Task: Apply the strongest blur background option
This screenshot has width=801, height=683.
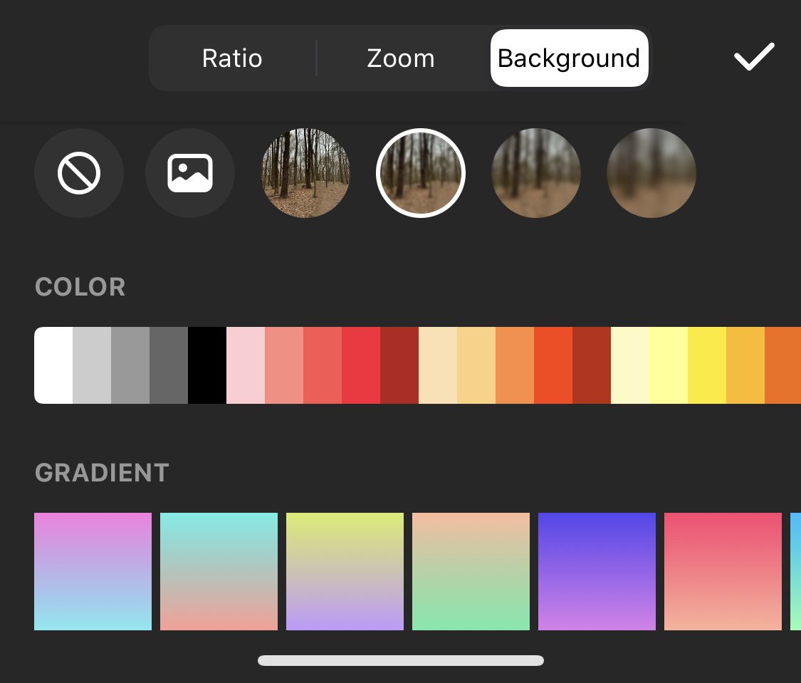Action: (x=651, y=173)
